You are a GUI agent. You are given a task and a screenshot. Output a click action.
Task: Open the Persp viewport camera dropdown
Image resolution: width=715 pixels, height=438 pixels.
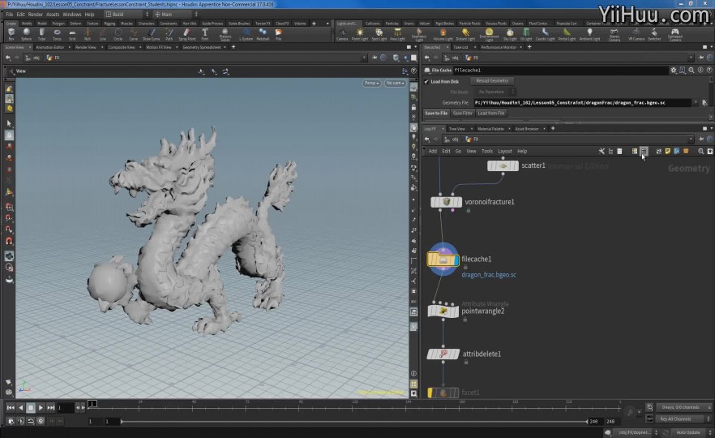tap(371, 83)
